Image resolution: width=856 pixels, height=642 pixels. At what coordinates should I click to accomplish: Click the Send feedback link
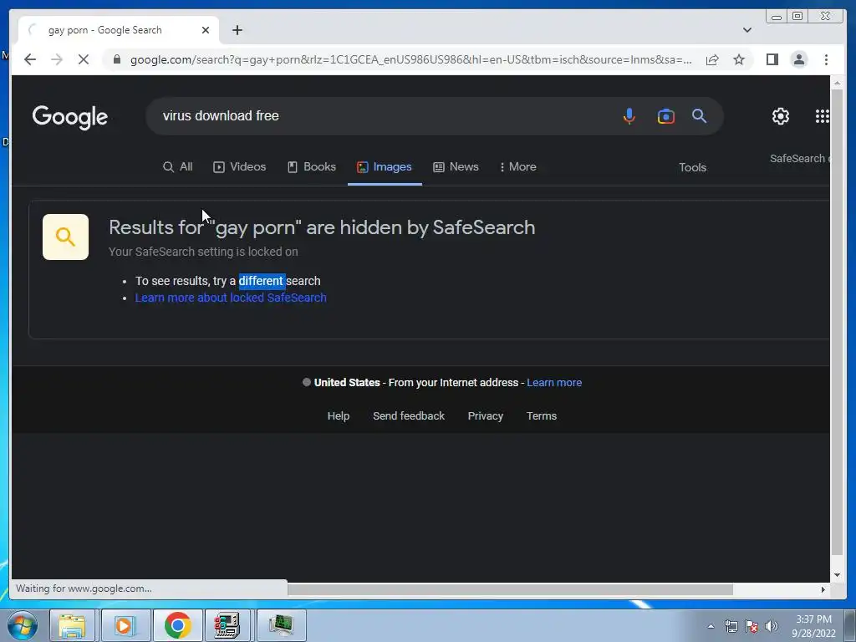pyautogui.click(x=408, y=416)
